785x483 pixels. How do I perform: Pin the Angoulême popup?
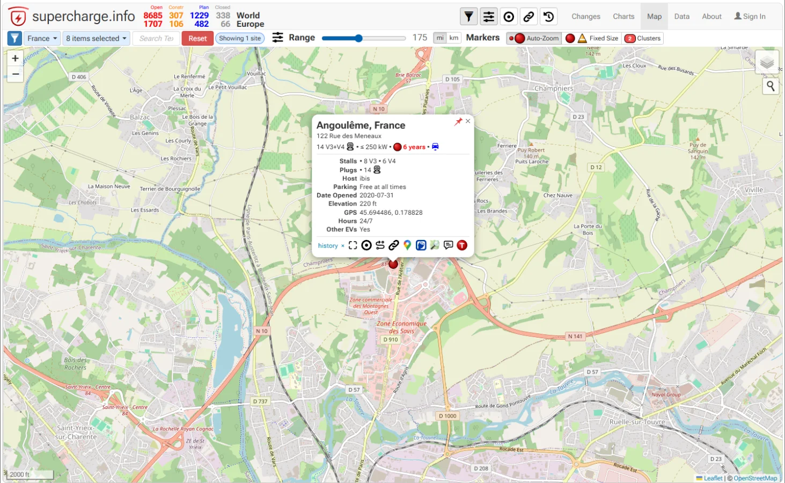pyautogui.click(x=458, y=122)
